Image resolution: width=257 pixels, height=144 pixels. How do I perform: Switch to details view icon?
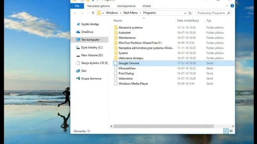coord(226,131)
